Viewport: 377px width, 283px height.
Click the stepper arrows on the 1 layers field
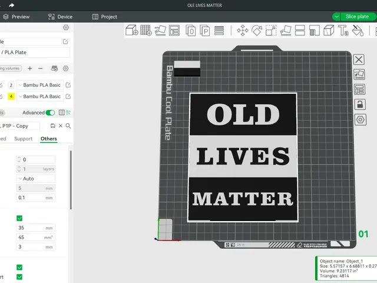click(x=19, y=169)
